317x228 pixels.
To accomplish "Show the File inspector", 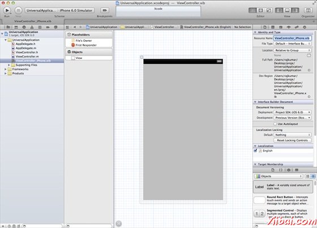I will click(265, 27).
